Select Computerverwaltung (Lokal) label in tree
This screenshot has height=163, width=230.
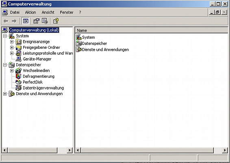tap(34, 30)
